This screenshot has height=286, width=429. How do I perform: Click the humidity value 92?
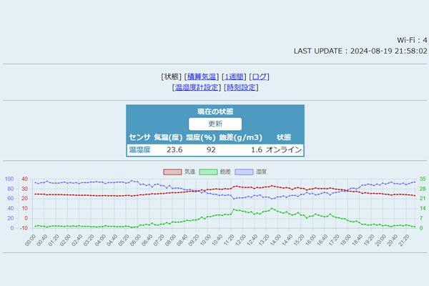tap(211, 150)
